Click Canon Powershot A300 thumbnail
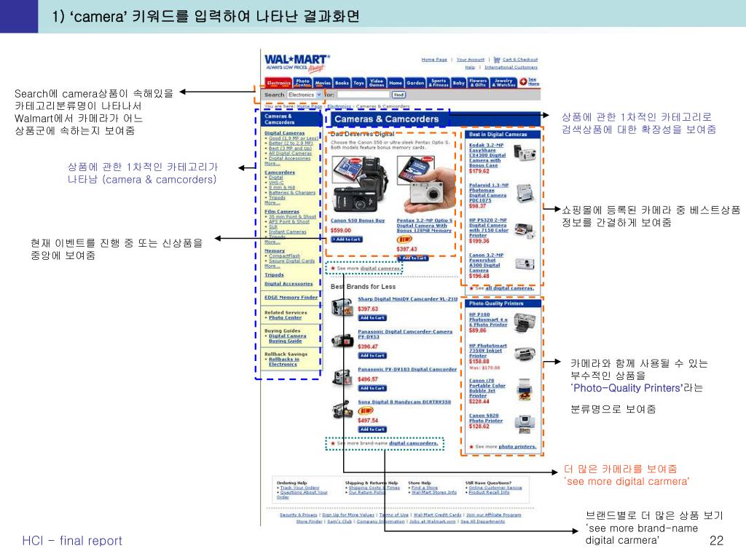 tap(525, 263)
